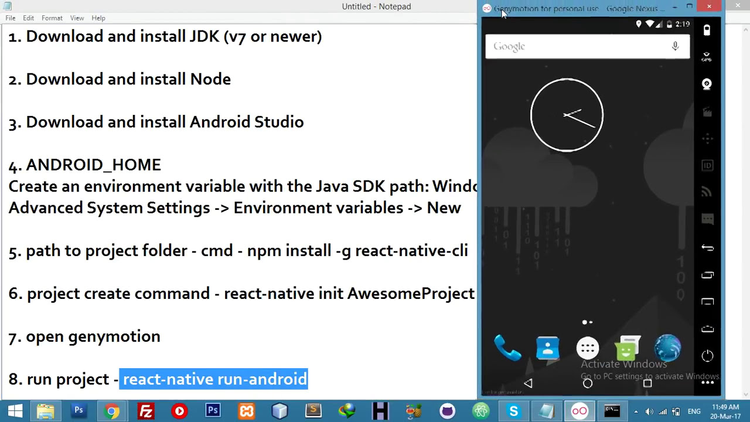Open Notepad Help menu
This screenshot has width=750, height=422.
point(98,18)
